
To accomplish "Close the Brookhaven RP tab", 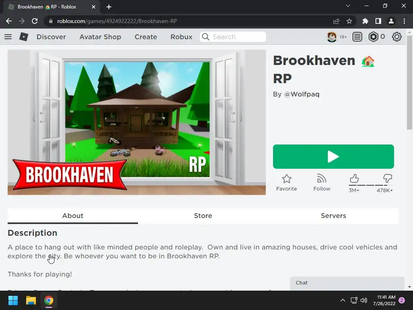I will tap(94, 7).
